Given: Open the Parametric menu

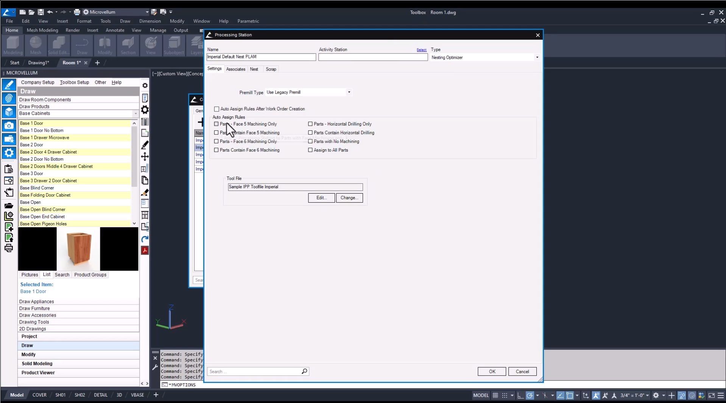Looking at the screenshot, I should 248,21.
